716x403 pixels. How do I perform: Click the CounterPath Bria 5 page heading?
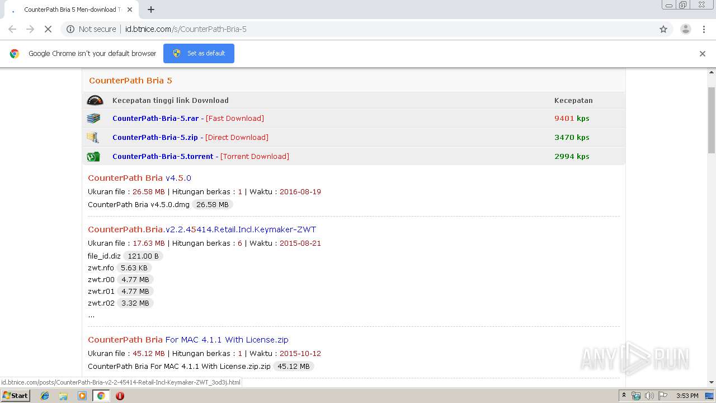click(130, 81)
